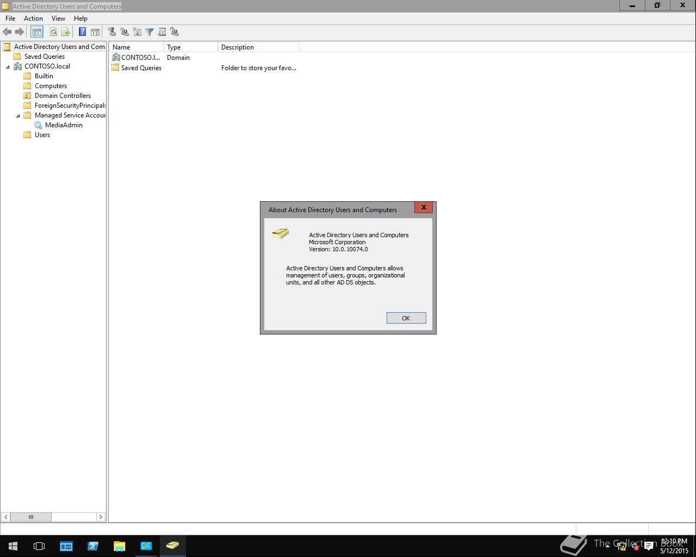
Task: Toggle the Show/Hide Action Pane button
Action: (95, 32)
